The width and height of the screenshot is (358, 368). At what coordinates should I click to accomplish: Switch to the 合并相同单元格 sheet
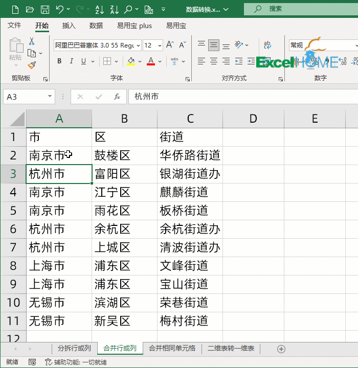tap(172, 348)
